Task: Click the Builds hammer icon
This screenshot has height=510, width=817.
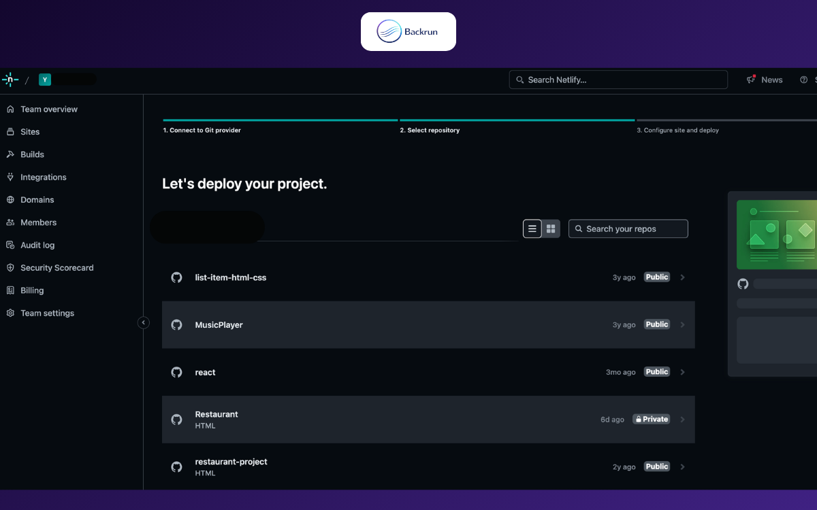Action: 10,154
